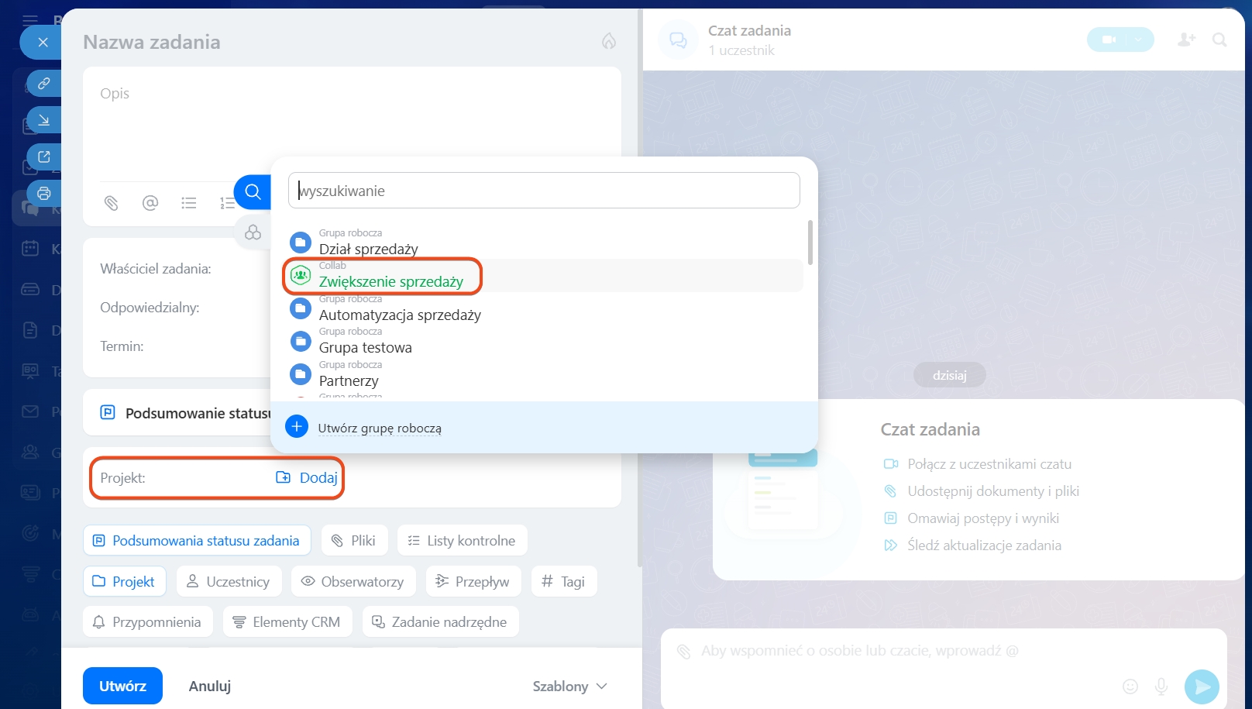Open the emoji picker in chat
This screenshot has height=709, width=1252.
click(1130, 686)
